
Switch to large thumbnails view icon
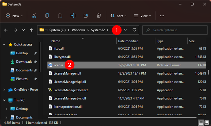click(207, 122)
